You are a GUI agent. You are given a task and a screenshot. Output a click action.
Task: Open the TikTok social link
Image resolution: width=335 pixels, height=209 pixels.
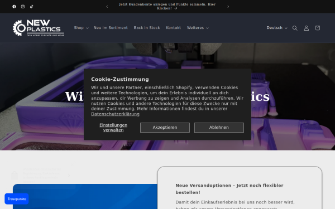click(x=32, y=7)
